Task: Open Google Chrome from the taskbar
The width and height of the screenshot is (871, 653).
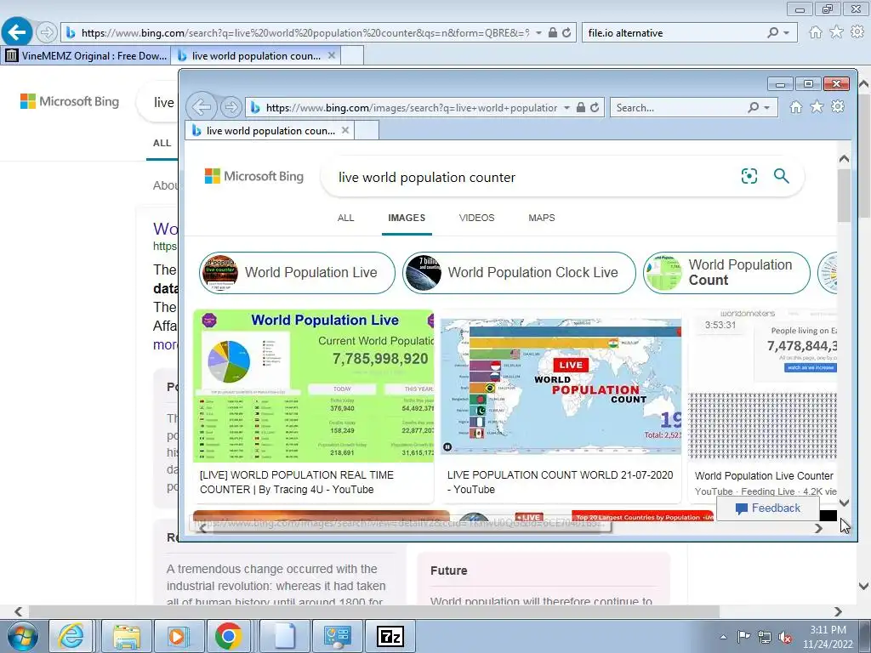Action: point(228,636)
